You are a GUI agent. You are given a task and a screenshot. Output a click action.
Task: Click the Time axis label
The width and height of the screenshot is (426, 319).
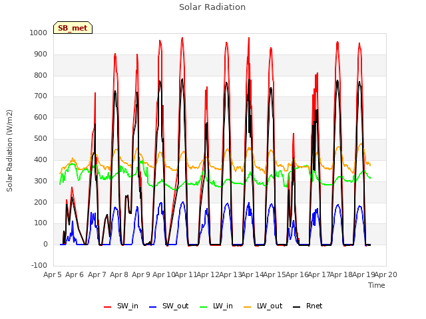(377, 285)
